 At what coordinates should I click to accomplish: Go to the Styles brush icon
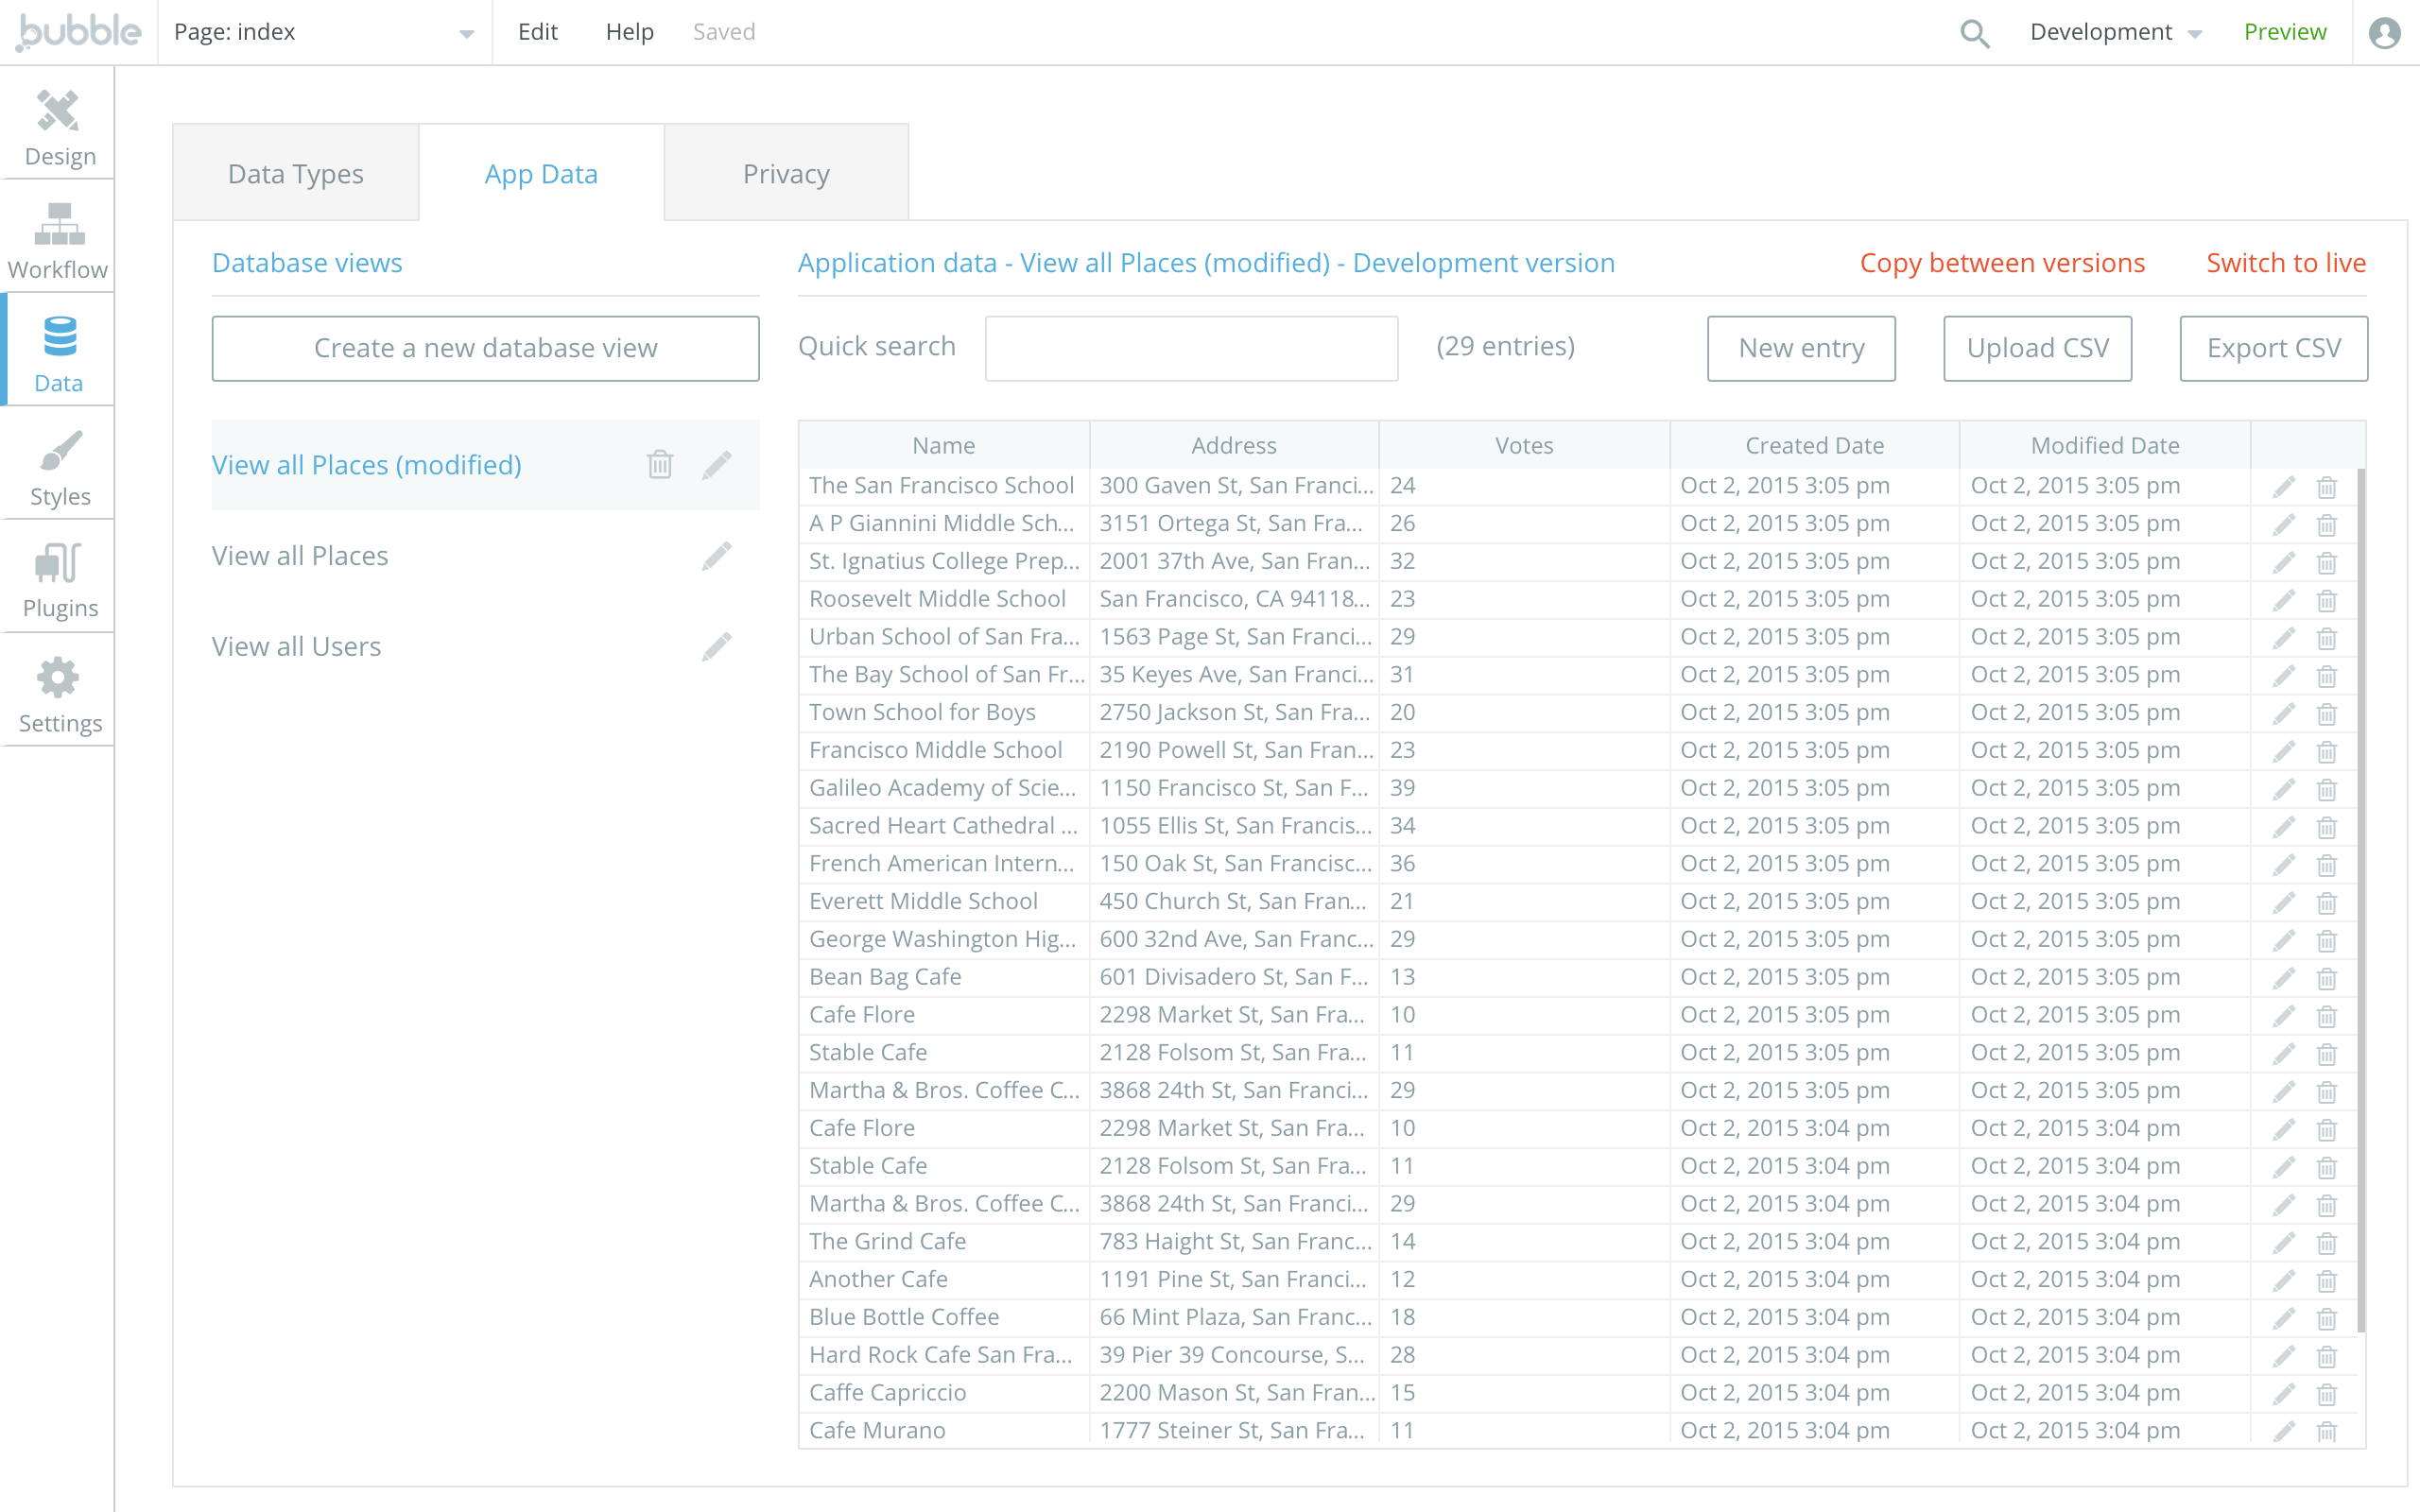point(58,453)
